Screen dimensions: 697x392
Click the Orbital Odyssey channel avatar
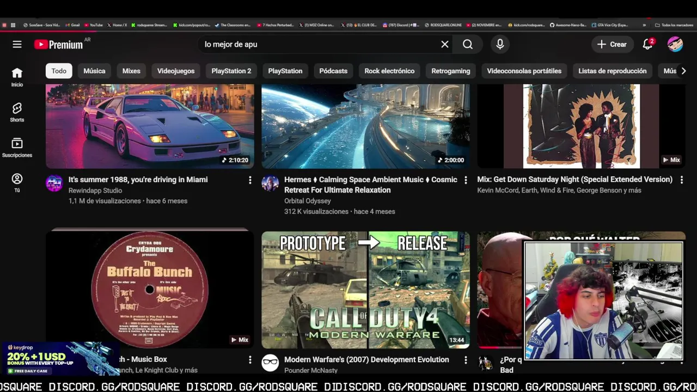pyautogui.click(x=270, y=183)
